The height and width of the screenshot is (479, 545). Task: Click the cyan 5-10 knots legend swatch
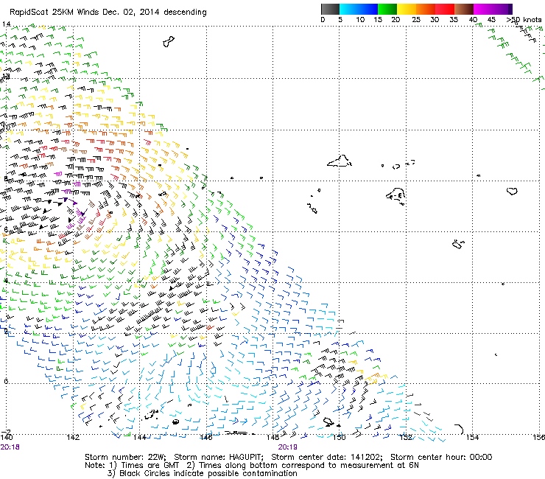(x=349, y=9)
